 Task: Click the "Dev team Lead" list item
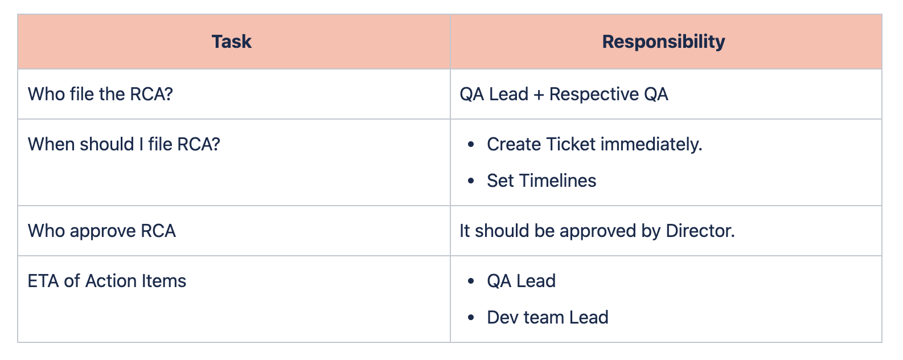[x=548, y=317]
